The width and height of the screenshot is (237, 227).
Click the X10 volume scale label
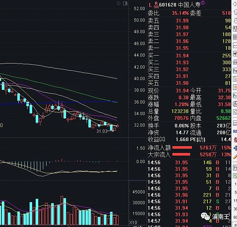(x=133, y=222)
